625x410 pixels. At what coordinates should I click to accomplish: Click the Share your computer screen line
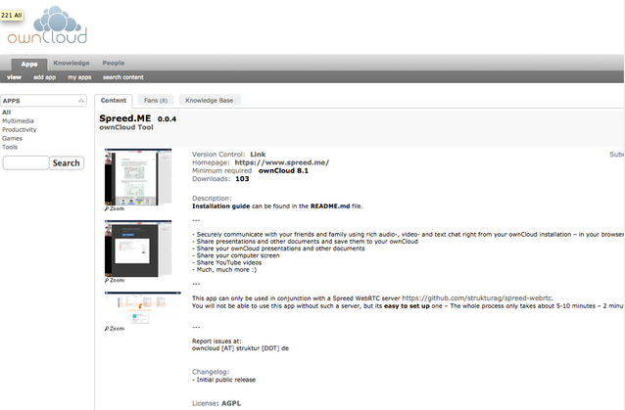(236, 255)
